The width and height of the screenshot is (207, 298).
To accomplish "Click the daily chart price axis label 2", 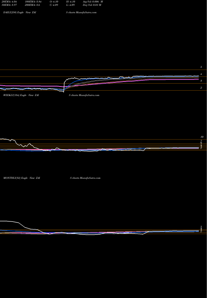I will click(201, 88).
